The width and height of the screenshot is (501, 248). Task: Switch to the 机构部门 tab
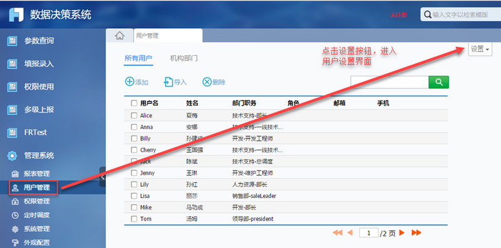[x=183, y=58]
